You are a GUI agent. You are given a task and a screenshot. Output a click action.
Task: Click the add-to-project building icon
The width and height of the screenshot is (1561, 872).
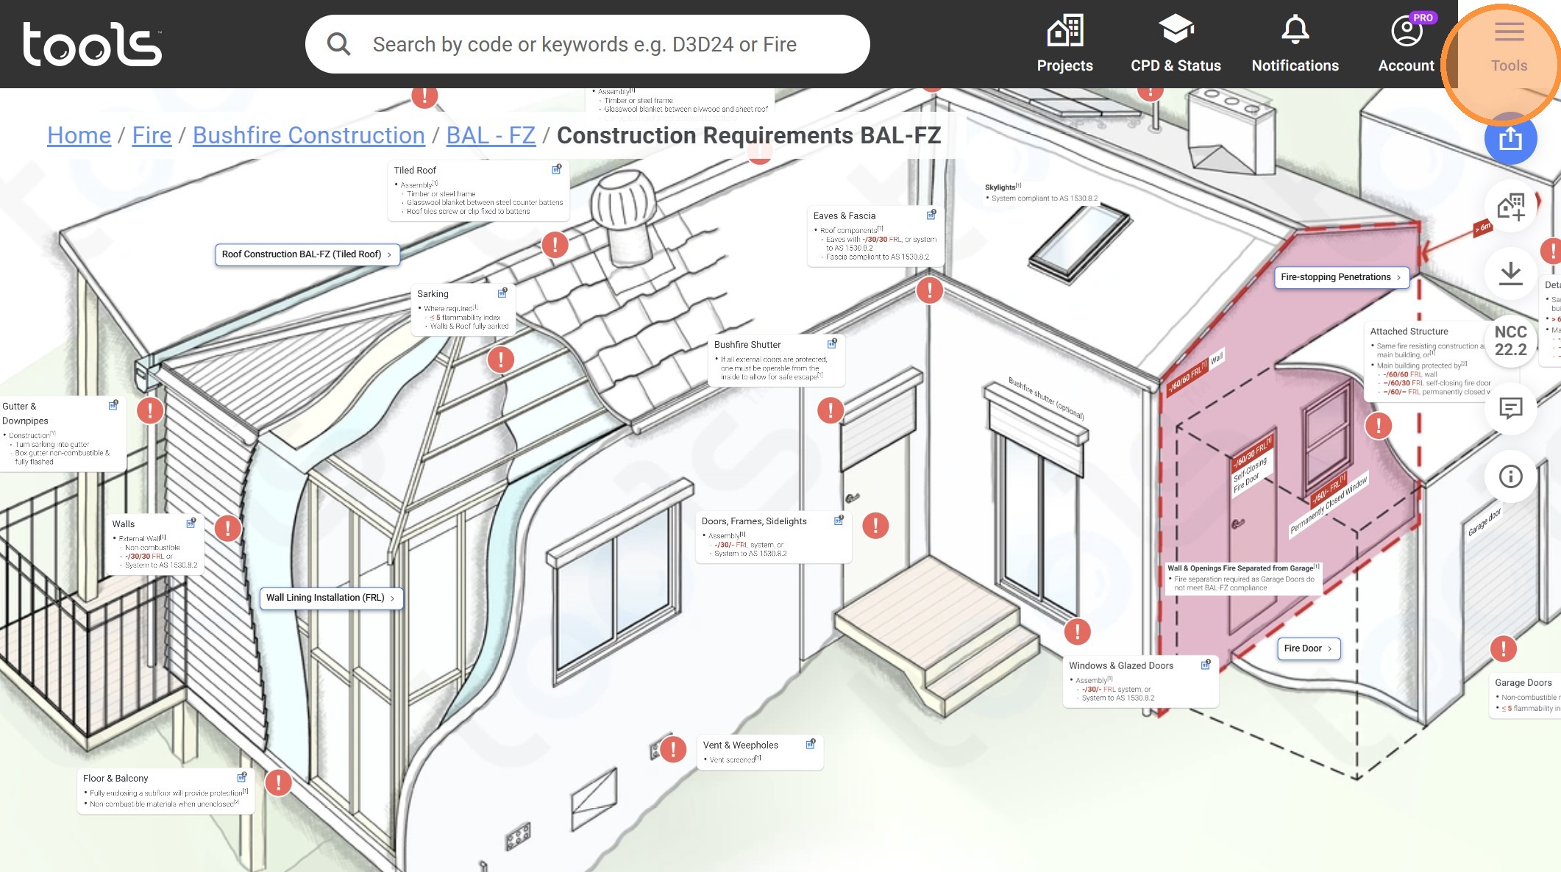pyautogui.click(x=1510, y=207)
